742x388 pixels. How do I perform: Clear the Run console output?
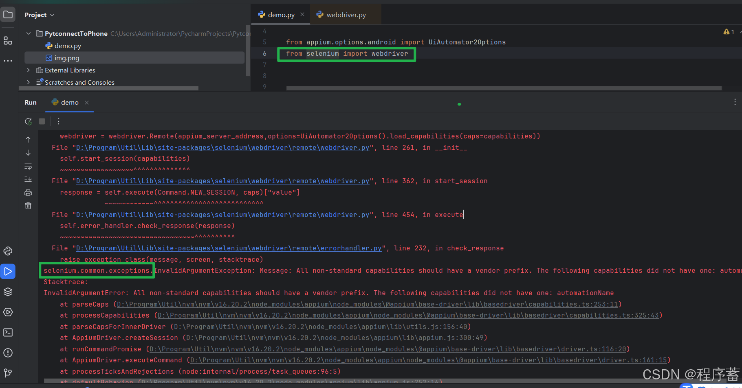pos(28,206)
